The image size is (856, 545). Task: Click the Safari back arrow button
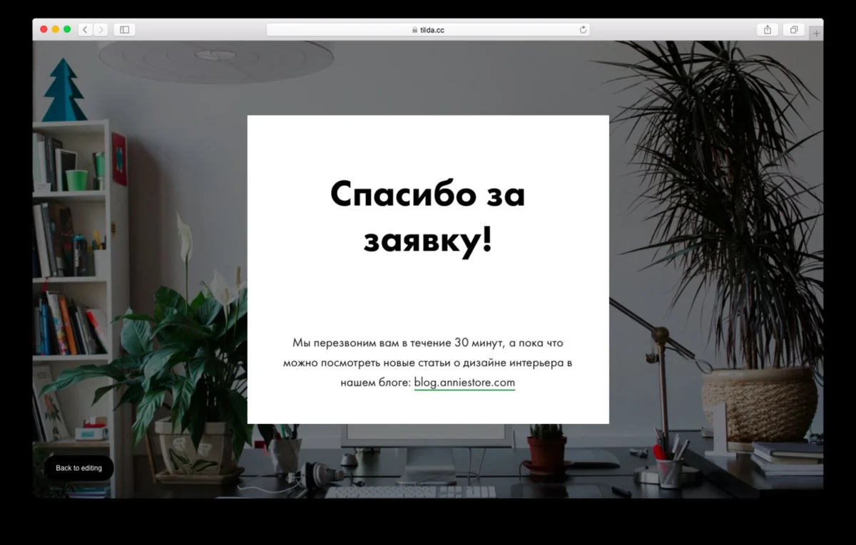point(86,29)
